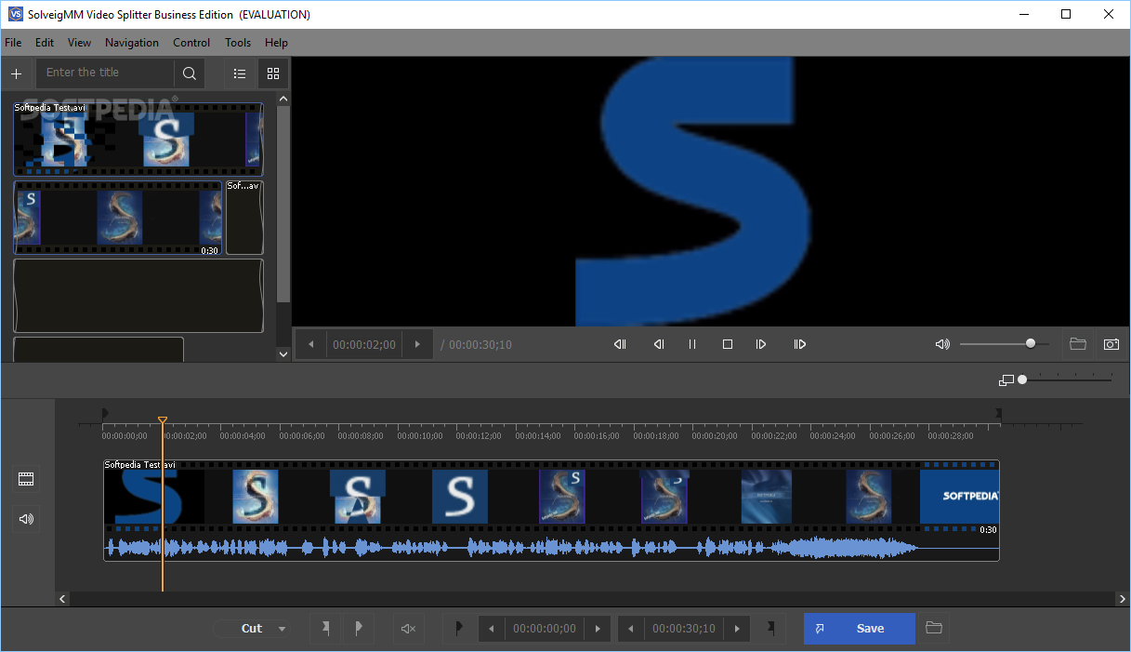Select the library clip labeled 0:30

coord(118,219)
